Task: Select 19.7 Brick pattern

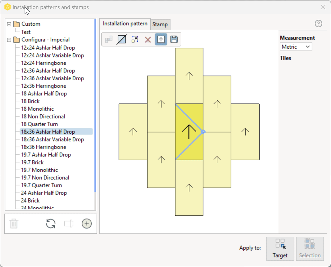Action: click(32, 162)
